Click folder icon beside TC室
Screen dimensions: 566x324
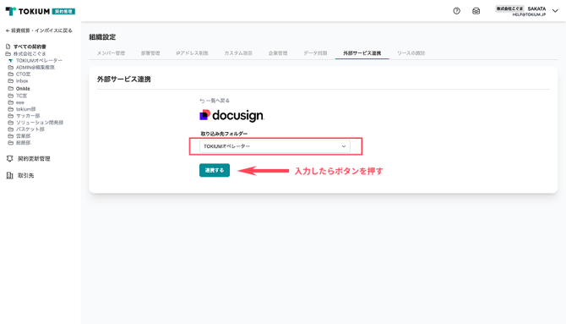click(x=10, y=96)
